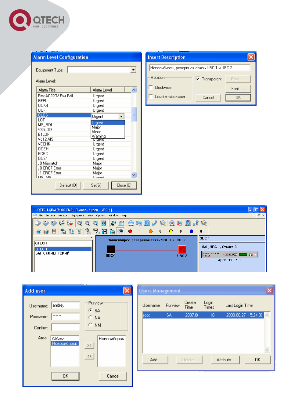Choose Major in the alarm level list
Screen dimensions: 291x412
pos(108,127)
